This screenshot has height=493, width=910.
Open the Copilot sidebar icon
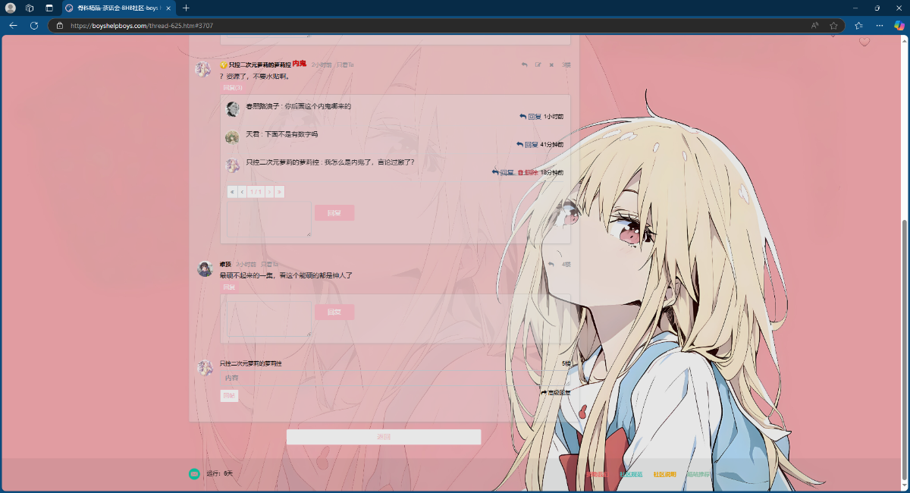(899, 25)
